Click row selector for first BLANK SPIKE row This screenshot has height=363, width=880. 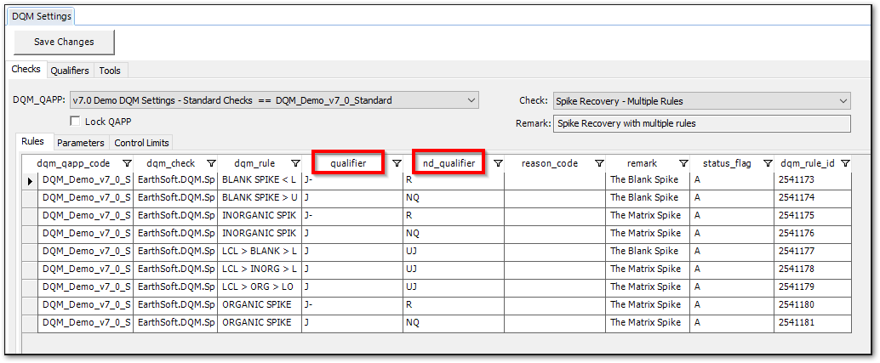tap(29, 180)
